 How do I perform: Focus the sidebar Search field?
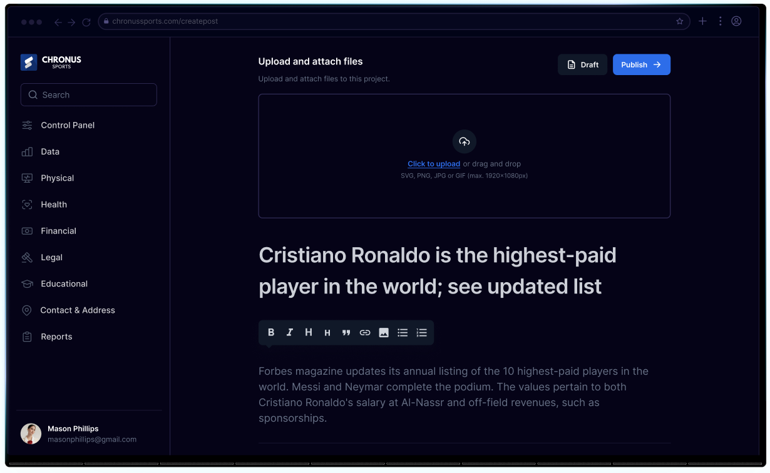pos(89,95)
